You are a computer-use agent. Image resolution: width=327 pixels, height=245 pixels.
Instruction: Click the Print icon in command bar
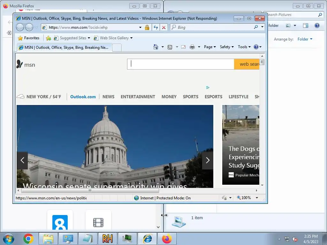pos(192,47)
